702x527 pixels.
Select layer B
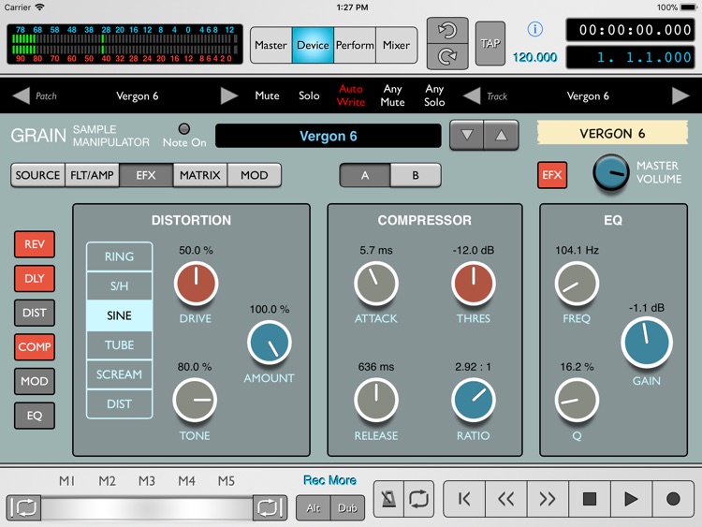click(x=416, y=175)
